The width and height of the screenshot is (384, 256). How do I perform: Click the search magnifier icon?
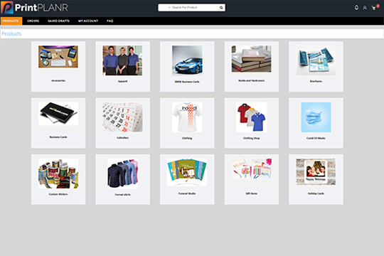coord(221,8)
